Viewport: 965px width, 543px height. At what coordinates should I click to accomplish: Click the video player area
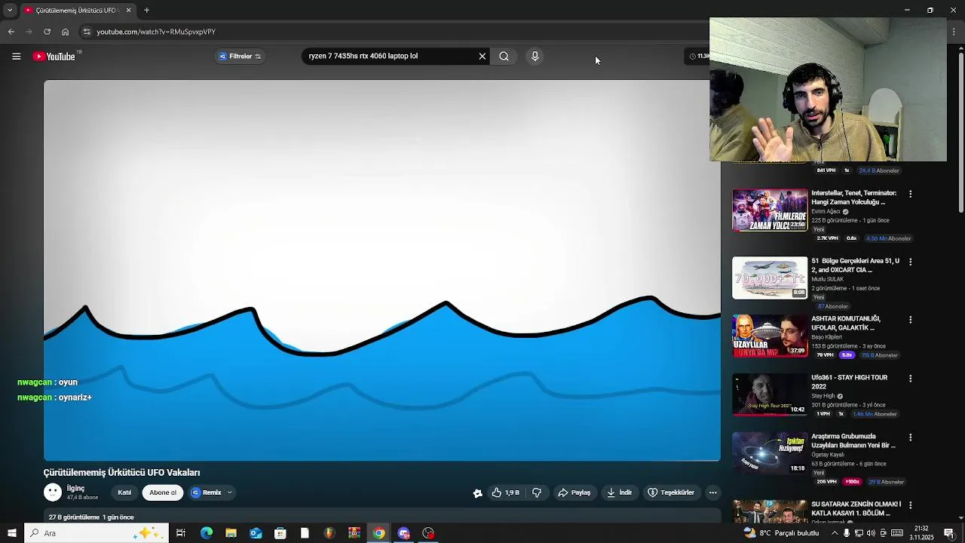381,270
